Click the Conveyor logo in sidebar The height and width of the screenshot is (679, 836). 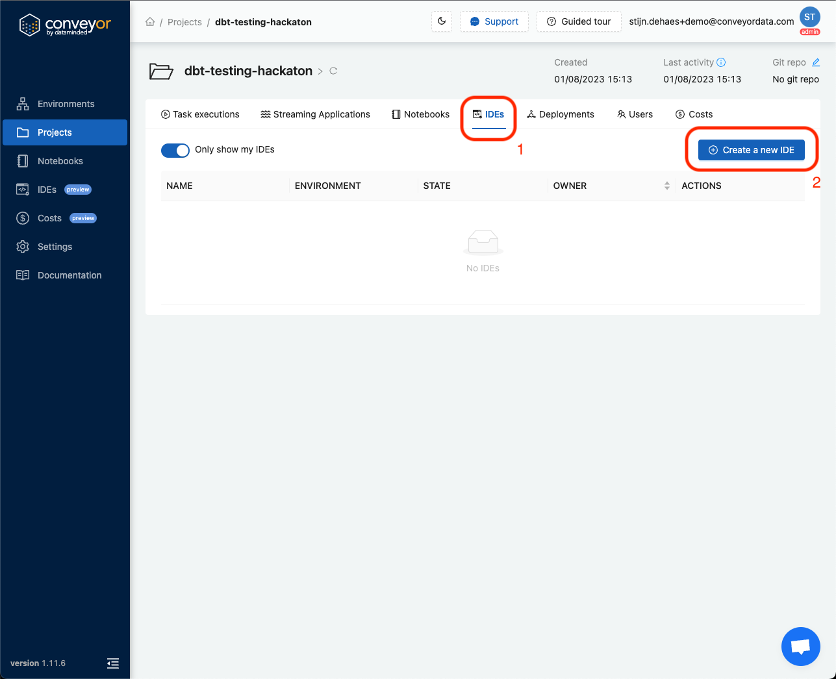pos(65,25)
